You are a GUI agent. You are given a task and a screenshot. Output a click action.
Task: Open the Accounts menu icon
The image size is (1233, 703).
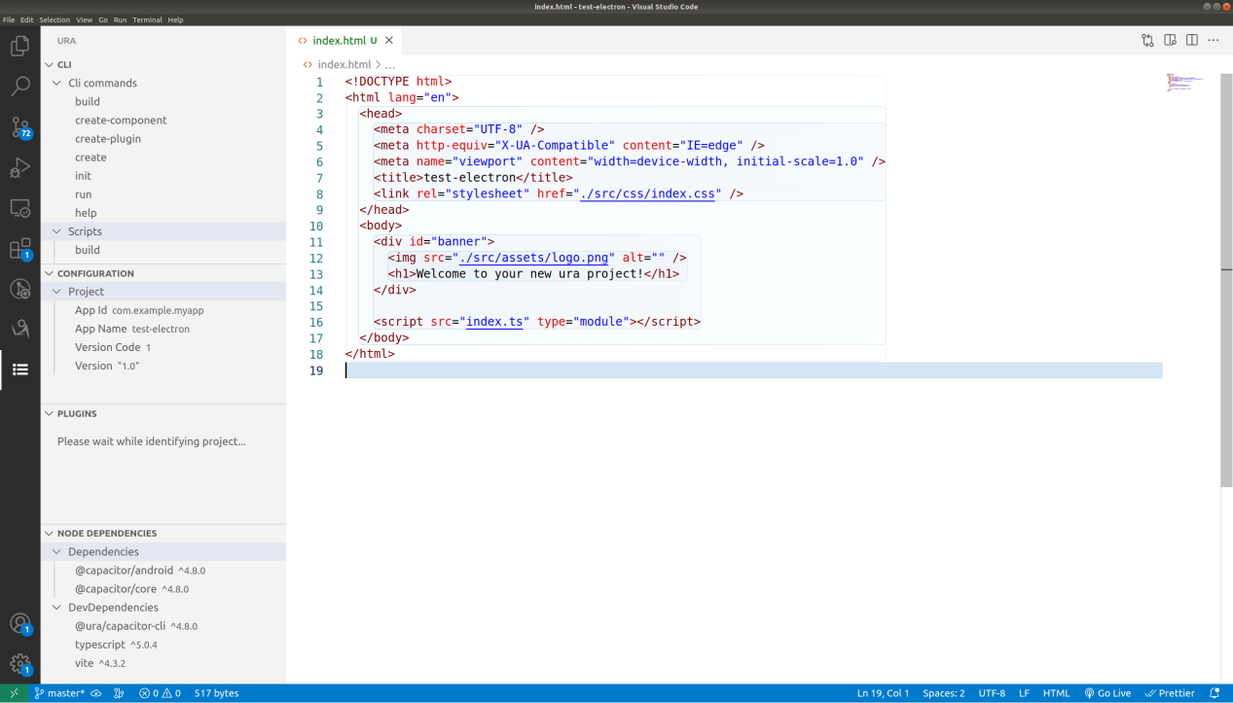click(x=19, y=623)
